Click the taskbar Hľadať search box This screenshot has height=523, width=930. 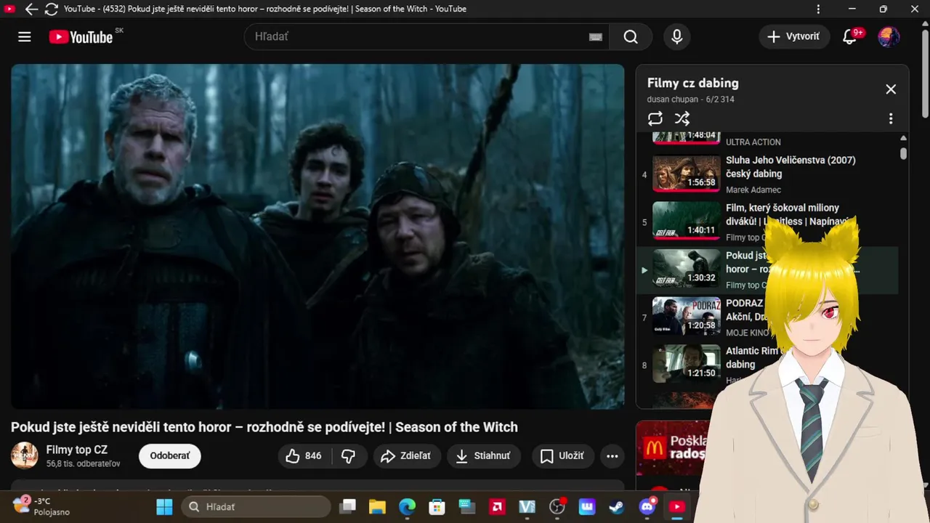click(x=256, y=506)
